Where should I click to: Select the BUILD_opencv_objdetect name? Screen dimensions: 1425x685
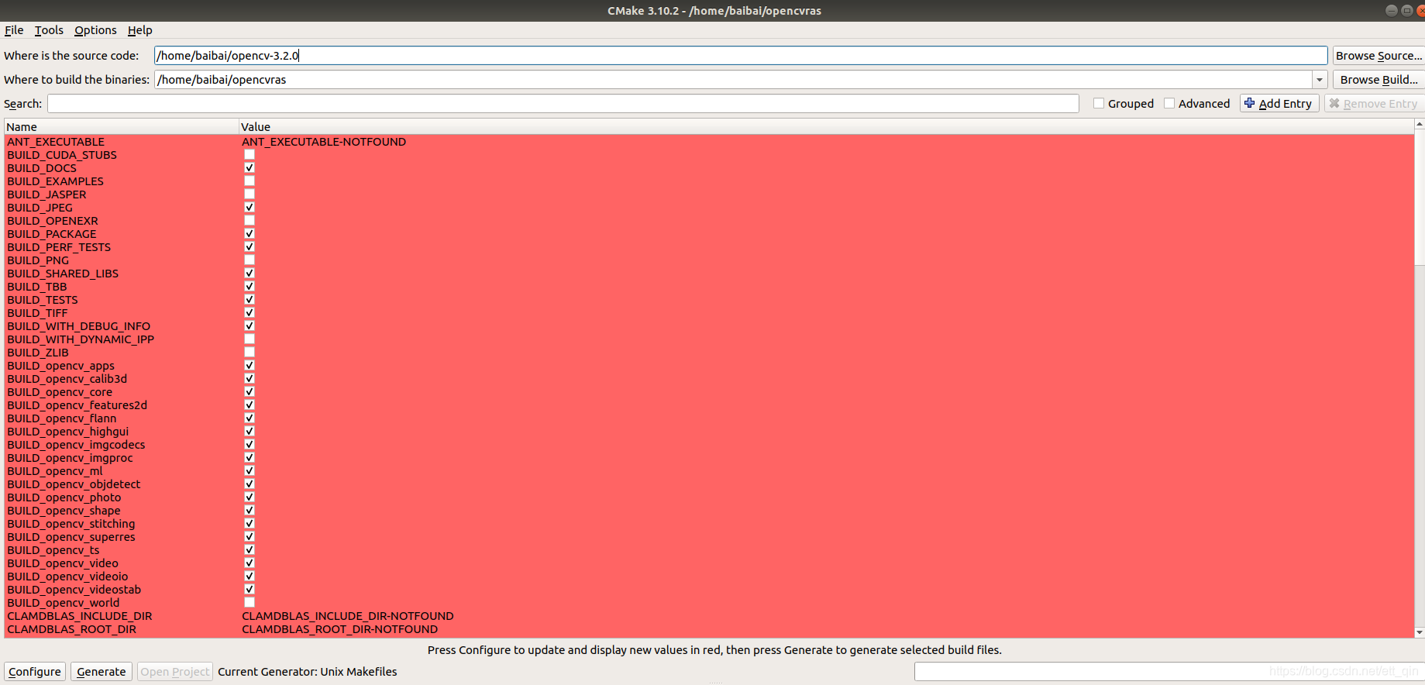click(74, 484)
